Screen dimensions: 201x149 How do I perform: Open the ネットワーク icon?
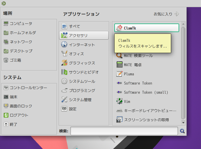tap(6, 42)
